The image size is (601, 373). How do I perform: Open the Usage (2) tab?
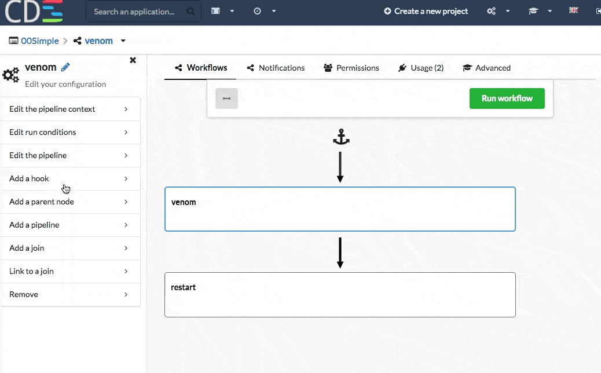(421, 68)
